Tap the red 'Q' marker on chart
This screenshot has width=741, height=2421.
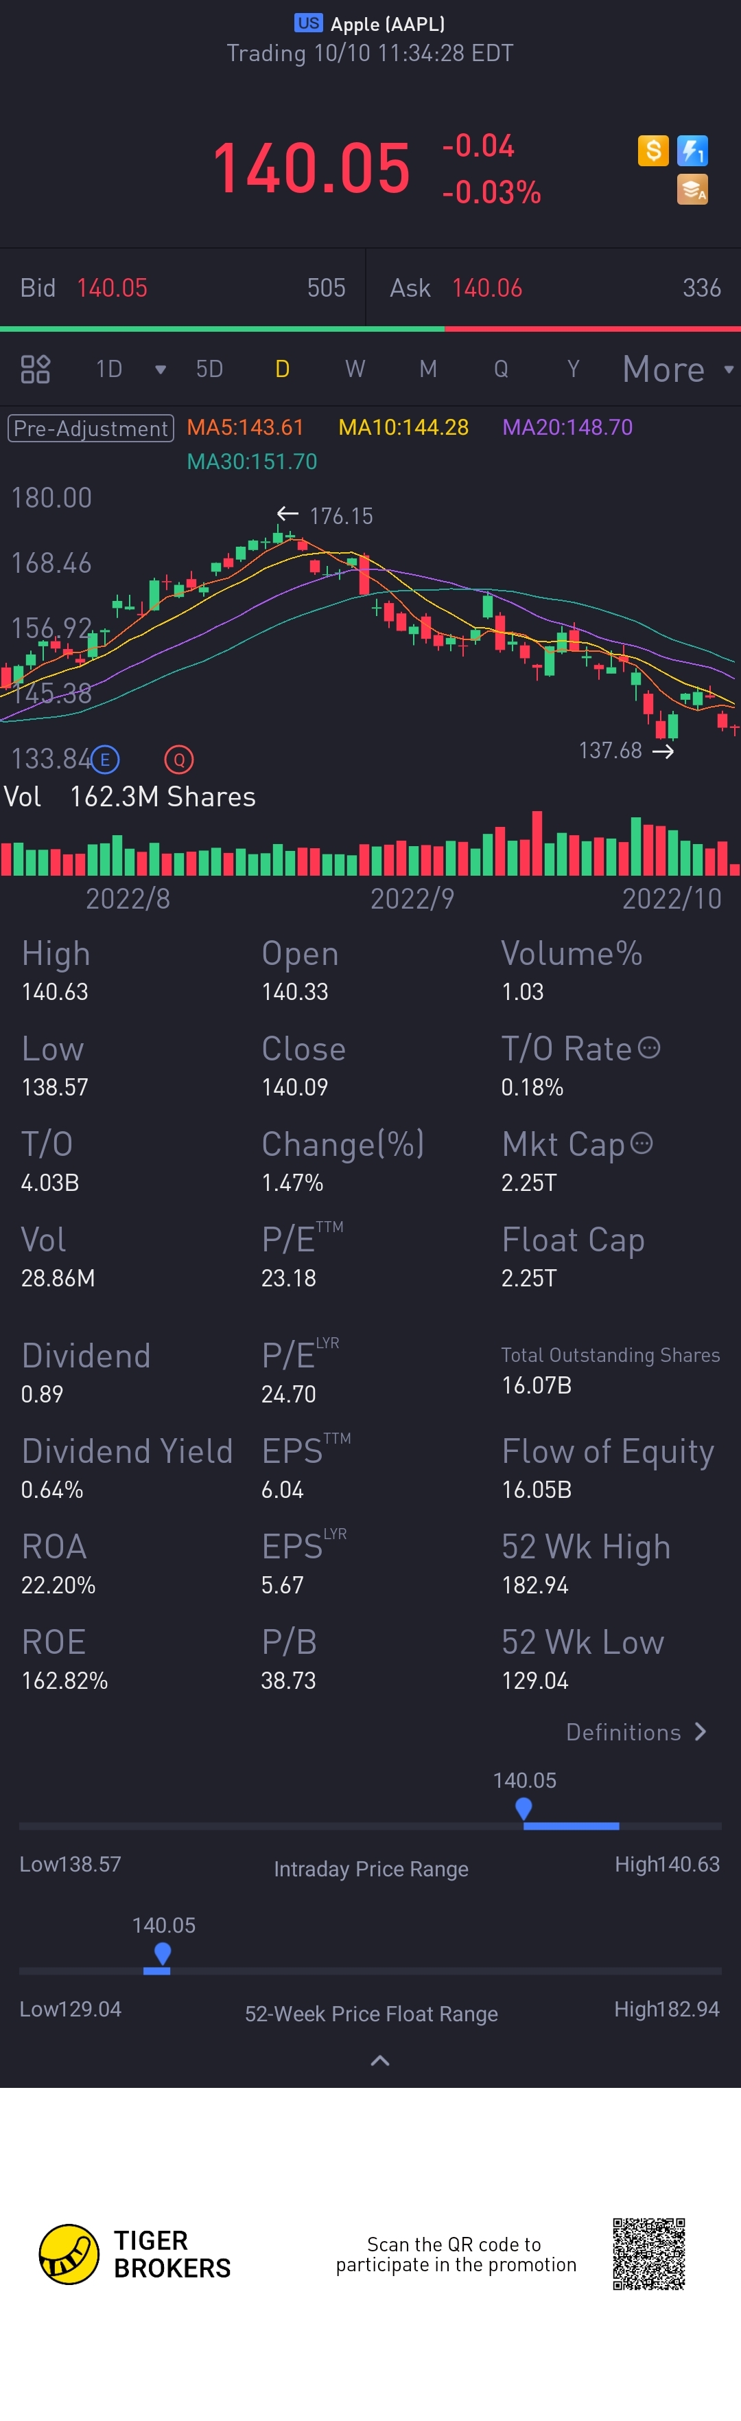pyautogui.click(x=178, y=758)
